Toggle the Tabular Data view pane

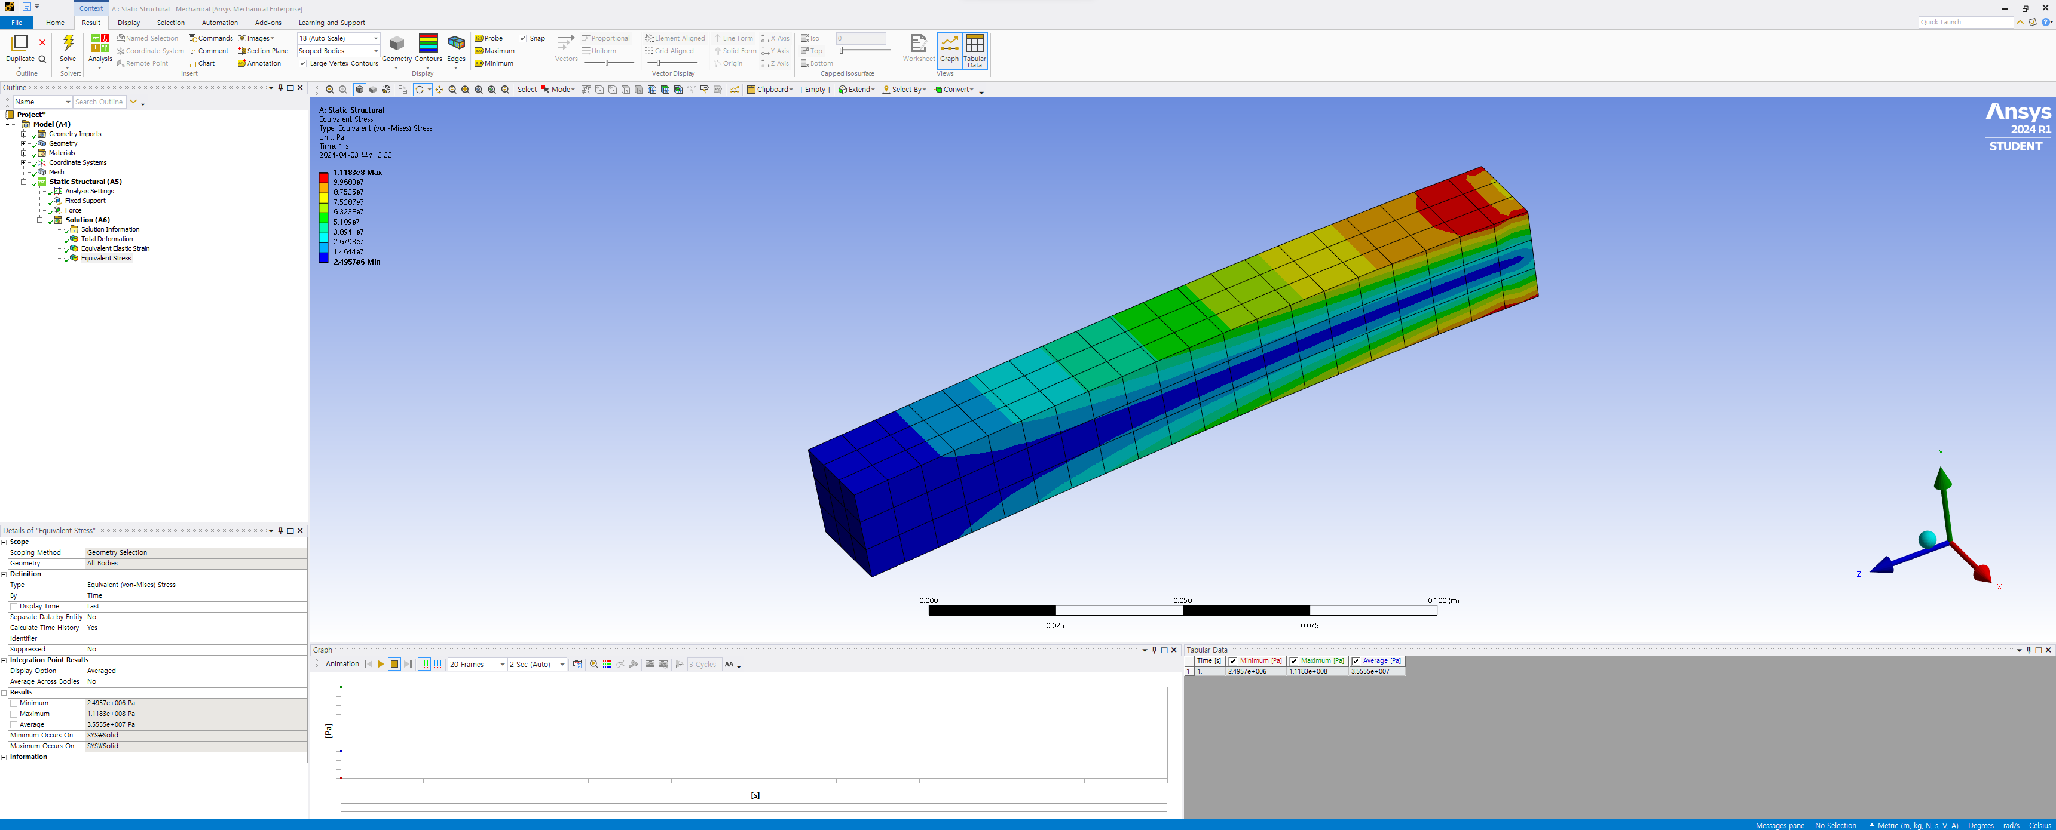pos(975,50)
